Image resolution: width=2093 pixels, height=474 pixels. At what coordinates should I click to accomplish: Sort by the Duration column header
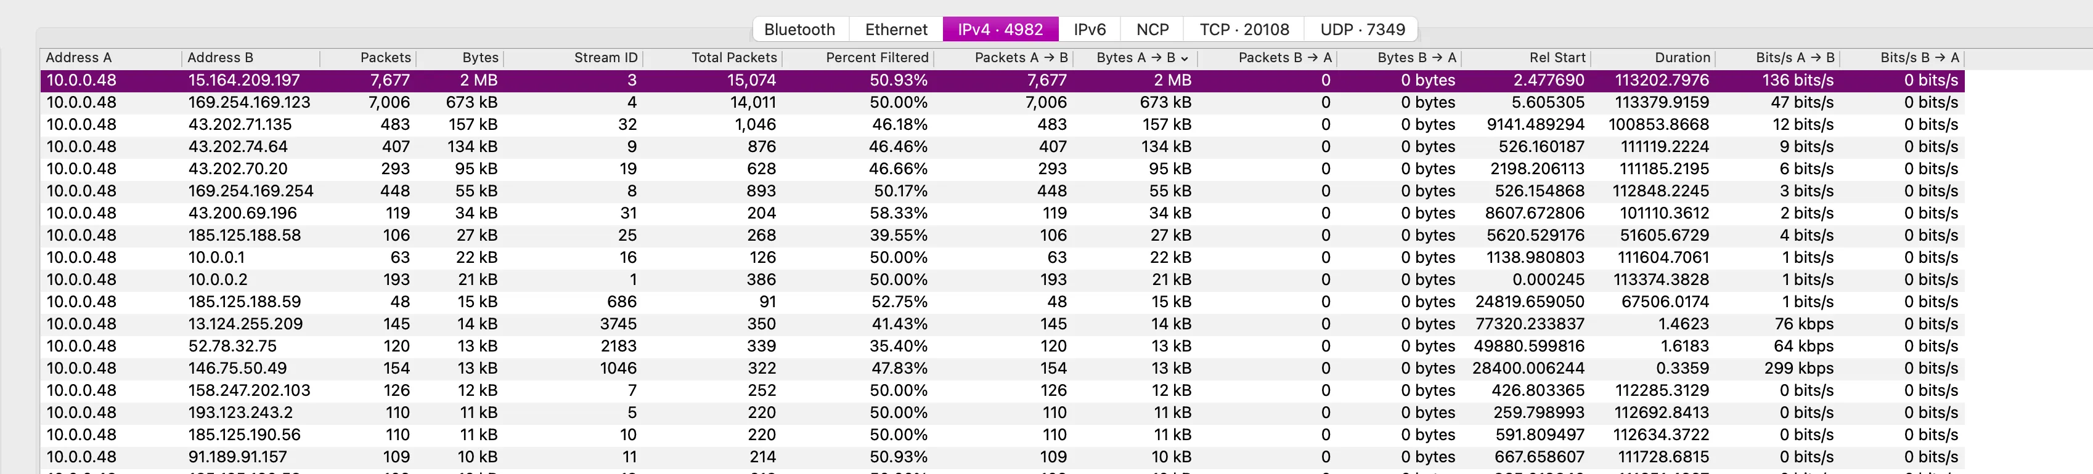[1682, 58]
